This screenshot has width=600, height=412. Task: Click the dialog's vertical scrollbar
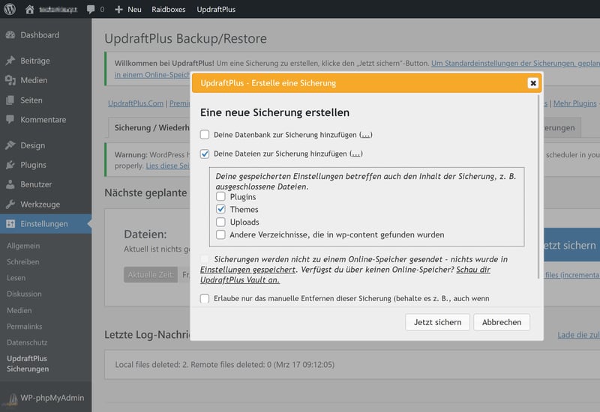click(541, 187)
